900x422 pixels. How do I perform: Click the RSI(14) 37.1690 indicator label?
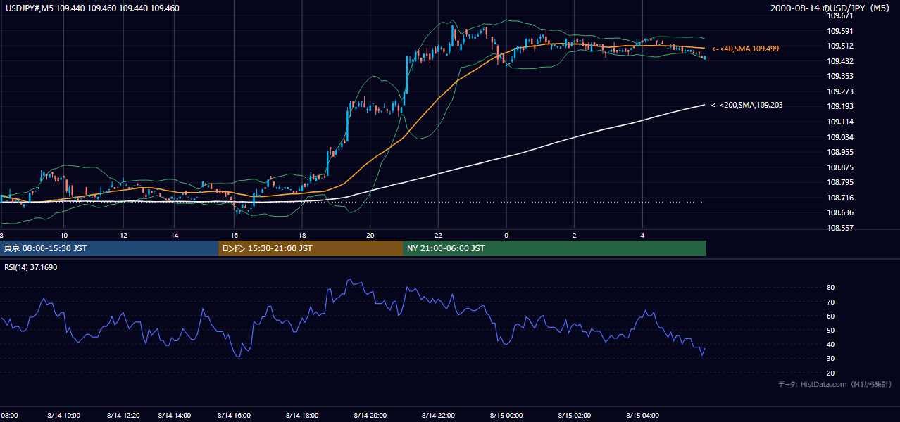[30, 267]
